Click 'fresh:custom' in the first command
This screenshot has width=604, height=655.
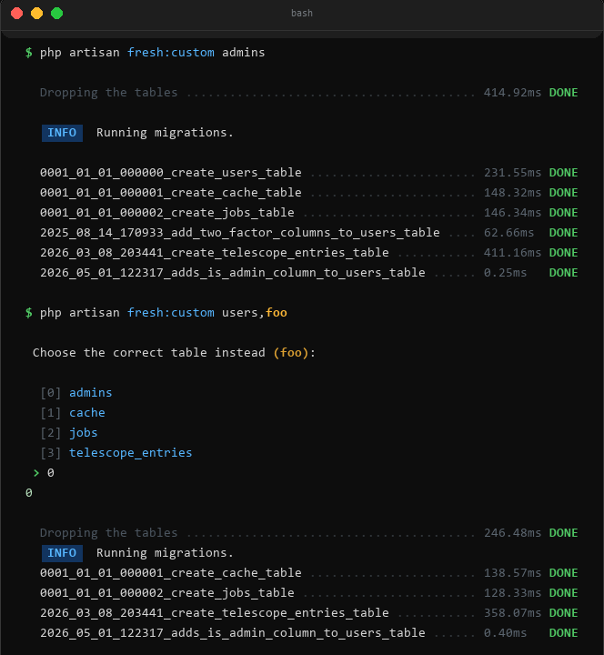pos(171,53)
